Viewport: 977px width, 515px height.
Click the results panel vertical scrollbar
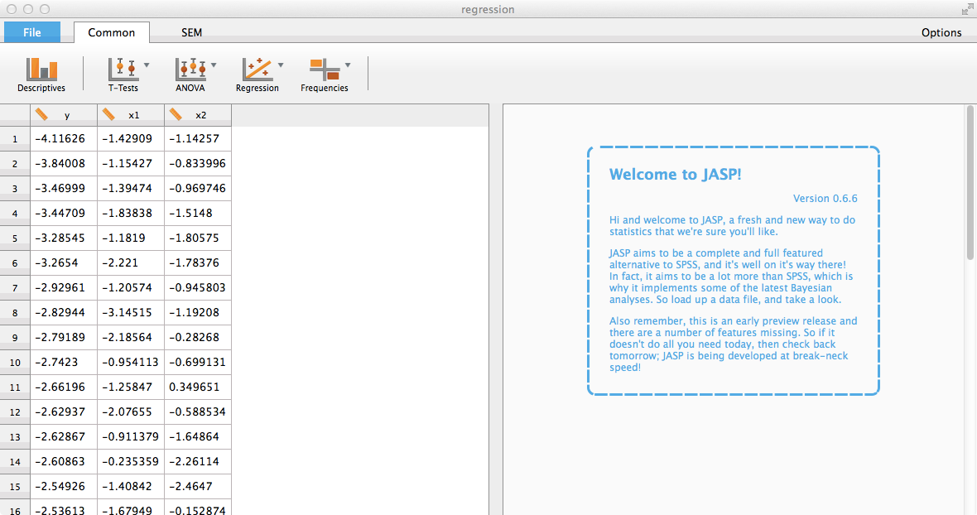click(x=970, y=183)
